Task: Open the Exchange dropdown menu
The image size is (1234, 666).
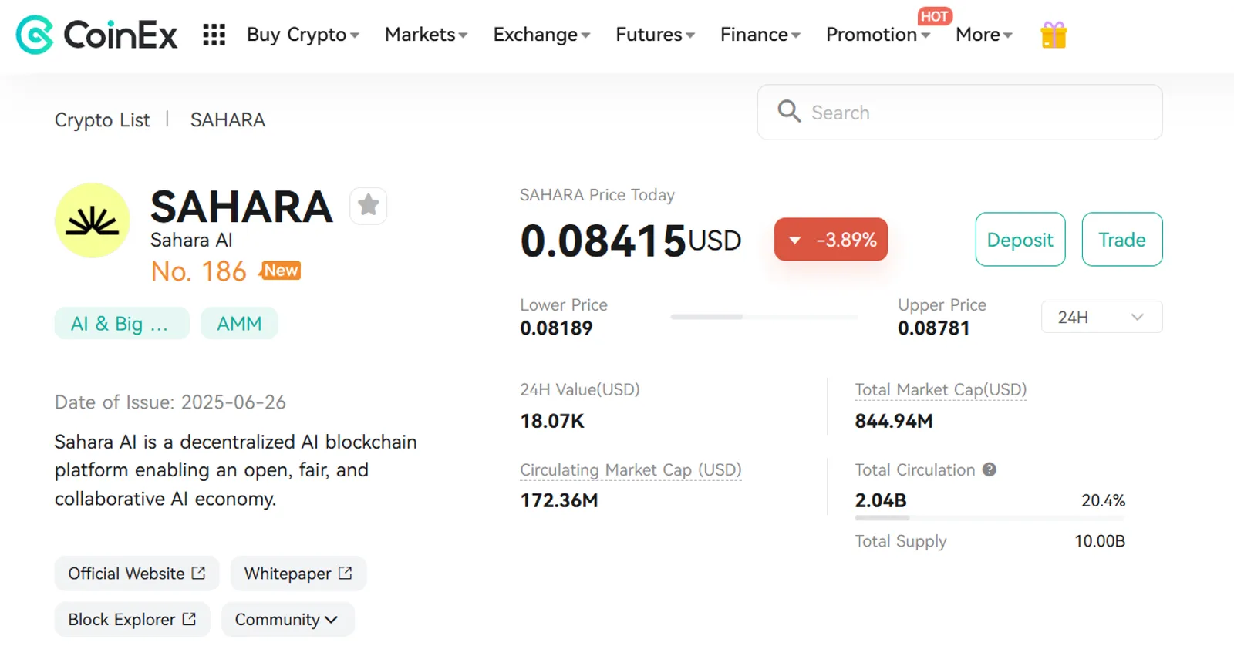Action: (x=541, y=35)
